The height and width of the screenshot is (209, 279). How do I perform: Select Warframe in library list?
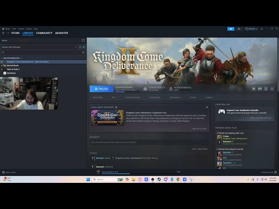[43, 73]
